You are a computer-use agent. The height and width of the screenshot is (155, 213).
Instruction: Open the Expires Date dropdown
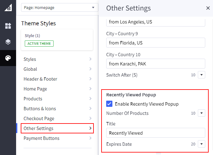click(x=202, y=144)
